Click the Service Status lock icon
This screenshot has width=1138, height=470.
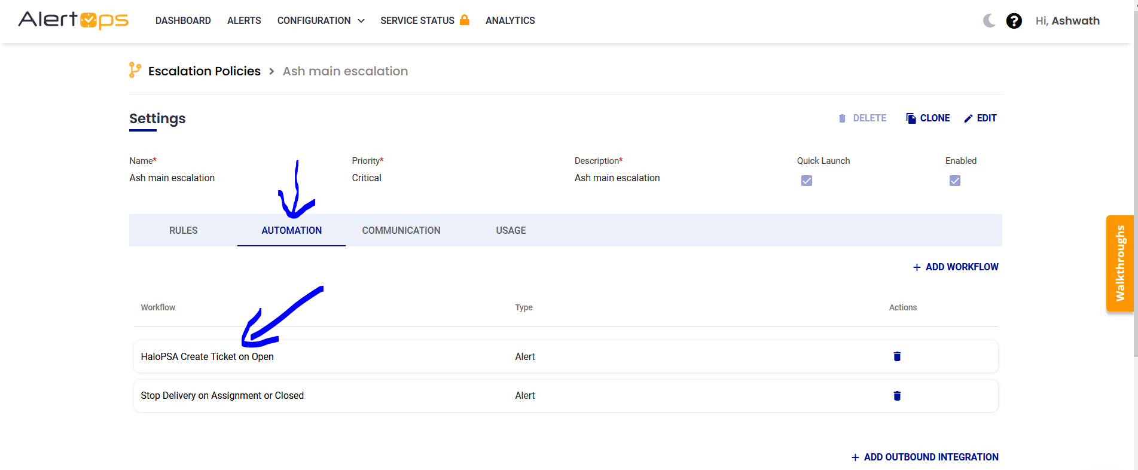[465, 20]
